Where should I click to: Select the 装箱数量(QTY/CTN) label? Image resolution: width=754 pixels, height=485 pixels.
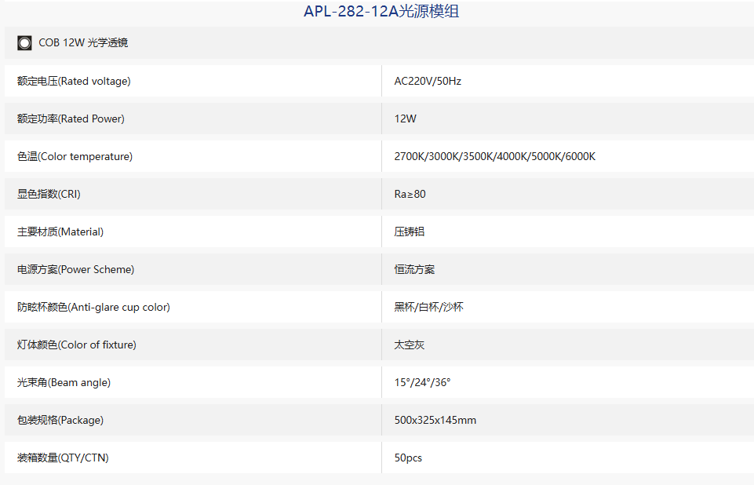(x=63, y=458)
